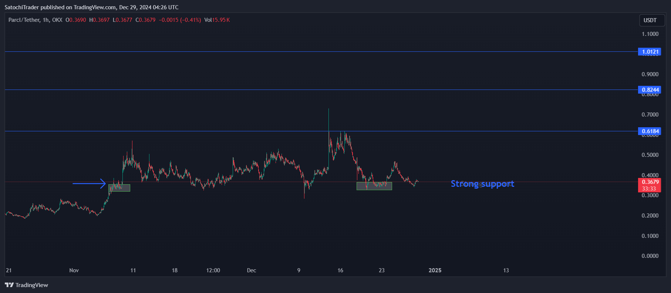Screen dimensions: 671x293
Task: Click the 'Dec' date axis label
Action: tap(252, 270)
